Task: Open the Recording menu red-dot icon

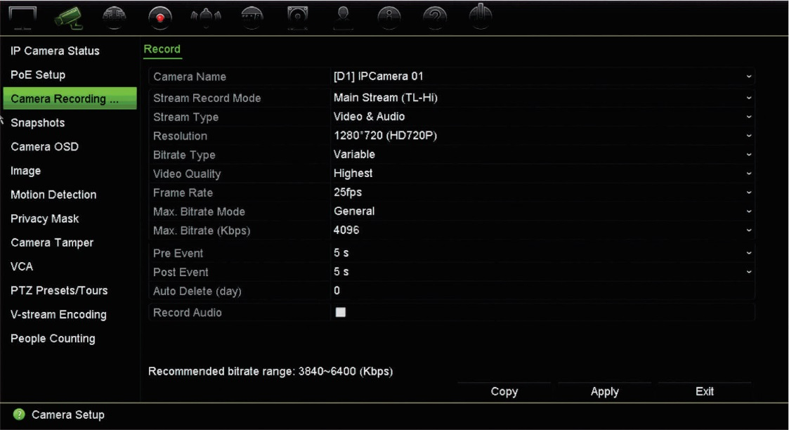Action: coord(160,18)
